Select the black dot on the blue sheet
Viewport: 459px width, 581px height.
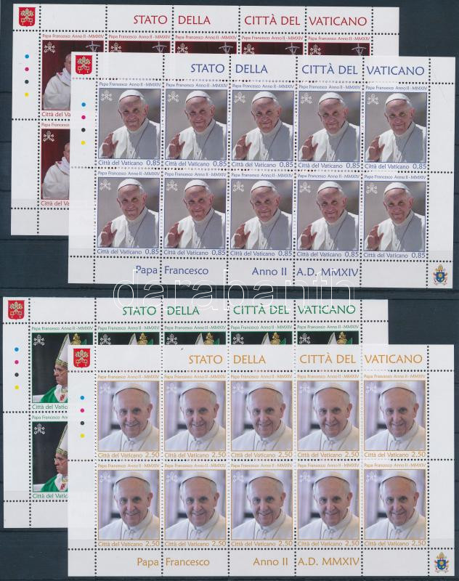click(84, 130)
